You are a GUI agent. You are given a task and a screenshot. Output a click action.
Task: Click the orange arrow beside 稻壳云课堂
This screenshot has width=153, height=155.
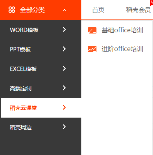coord(64,107)
